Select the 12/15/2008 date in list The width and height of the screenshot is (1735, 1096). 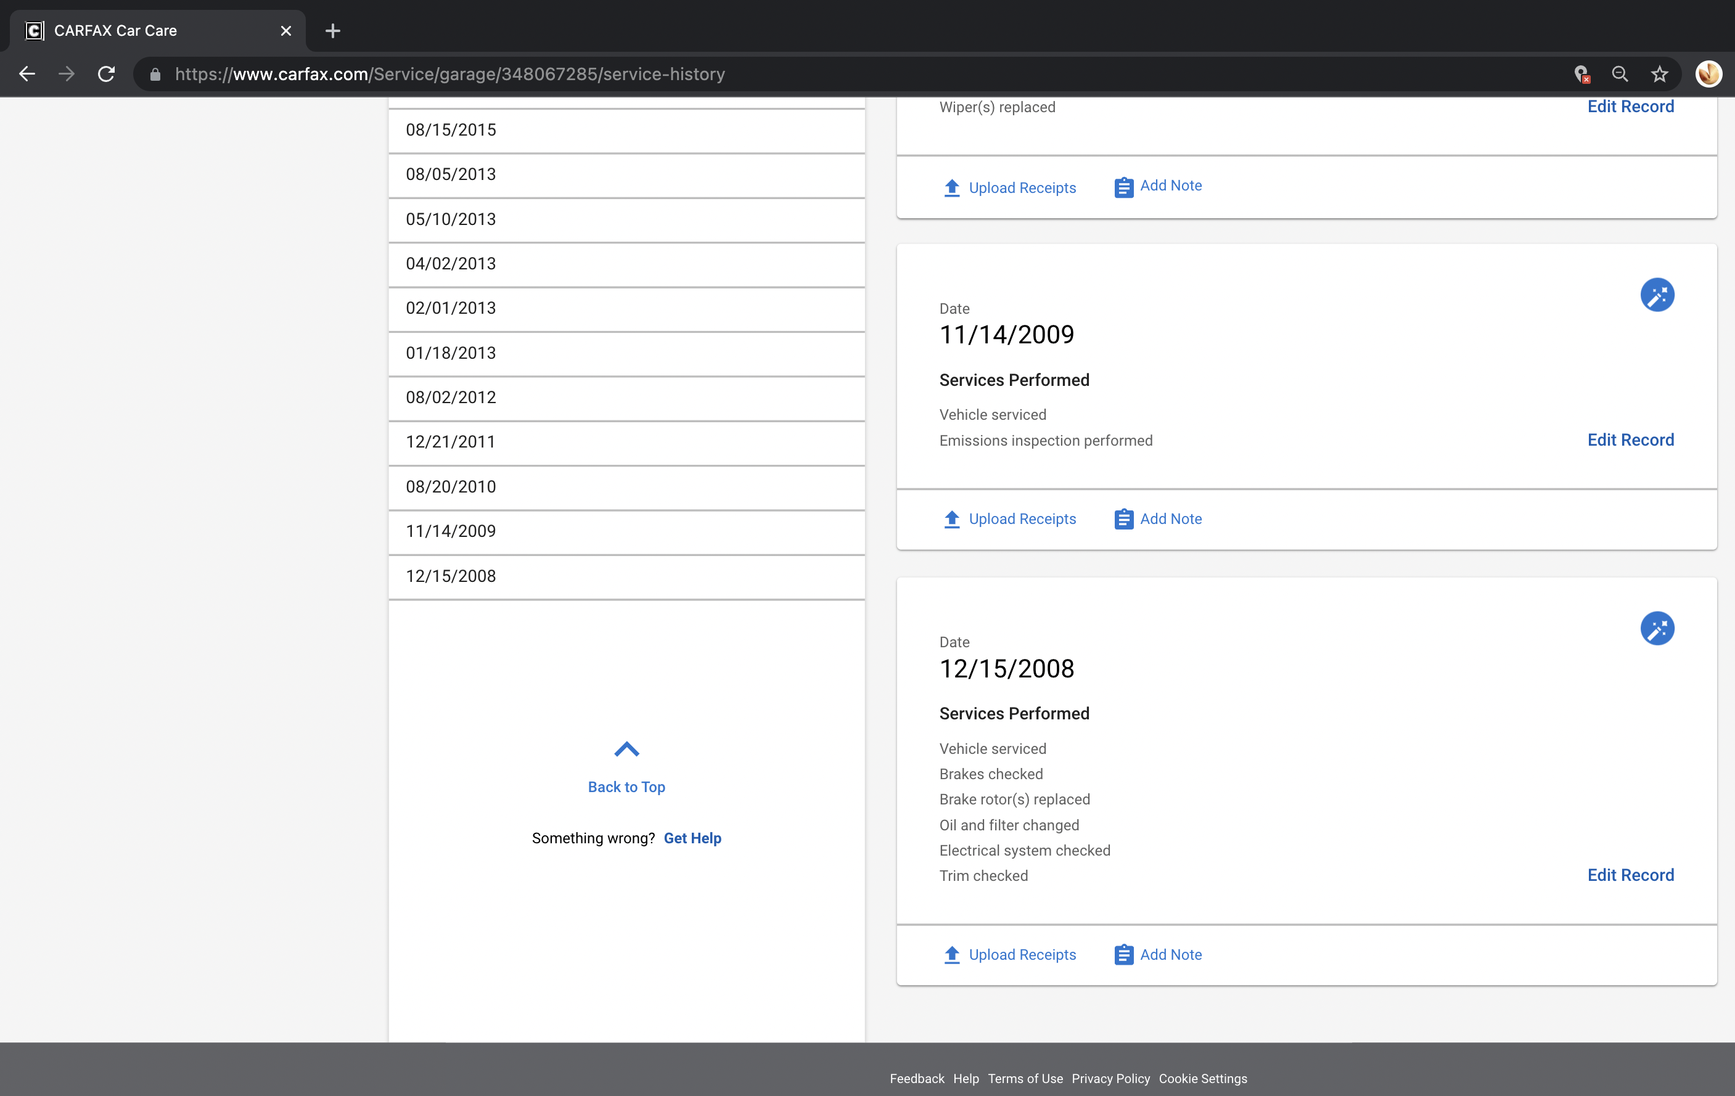626,576
